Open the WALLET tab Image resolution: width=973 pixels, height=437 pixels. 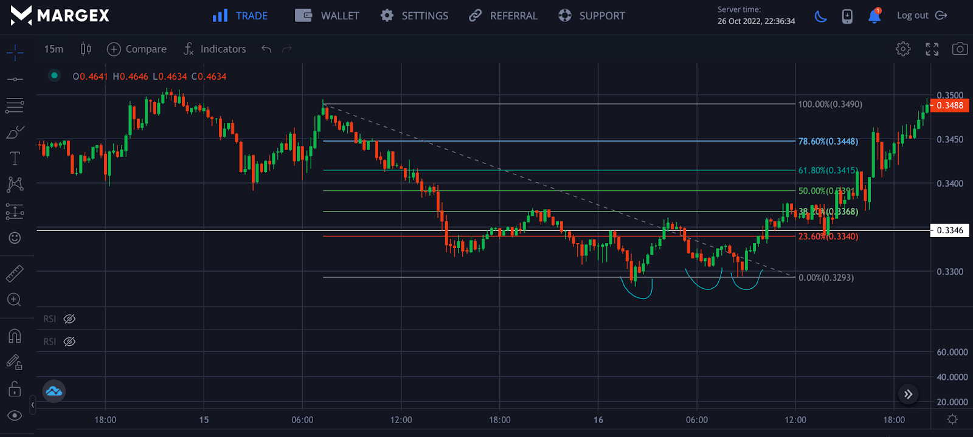tap(327, 16)
